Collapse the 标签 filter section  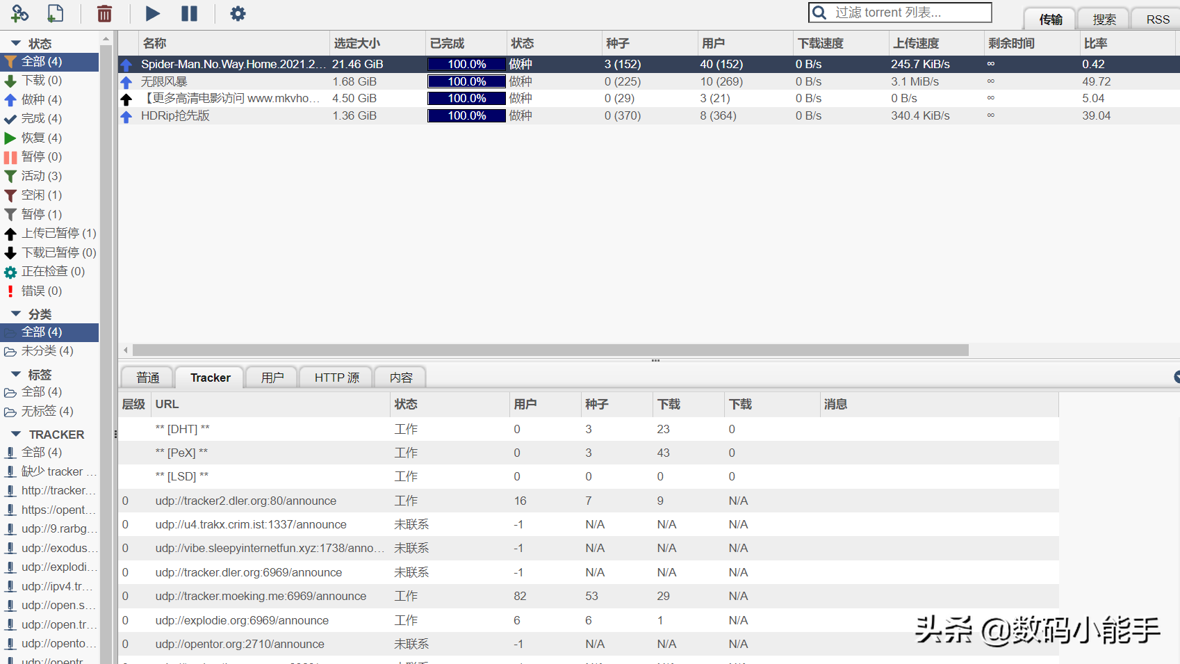pyautogui.click(x=16, y=374)
